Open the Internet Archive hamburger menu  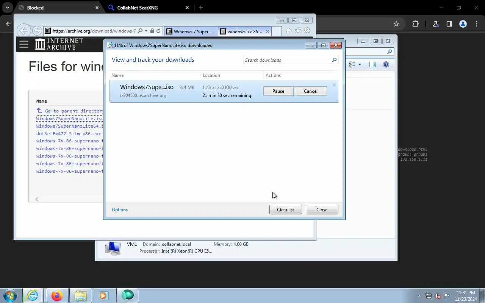[24, 44]
